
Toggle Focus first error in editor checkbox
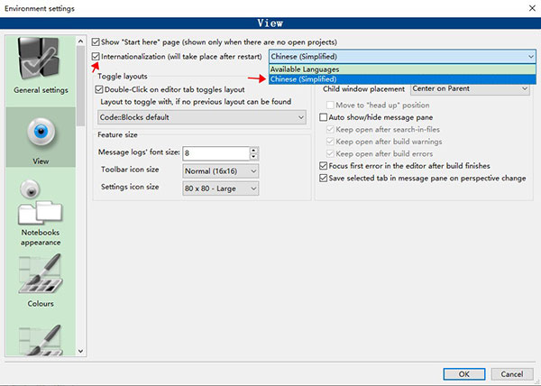pos(324,166)
